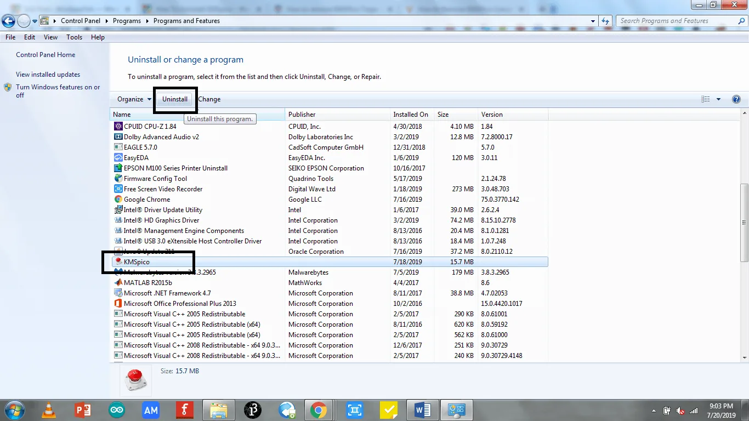Click version 8.0.59192 in the Version column
The image size is (749, 421).
[x=494, y=325]
